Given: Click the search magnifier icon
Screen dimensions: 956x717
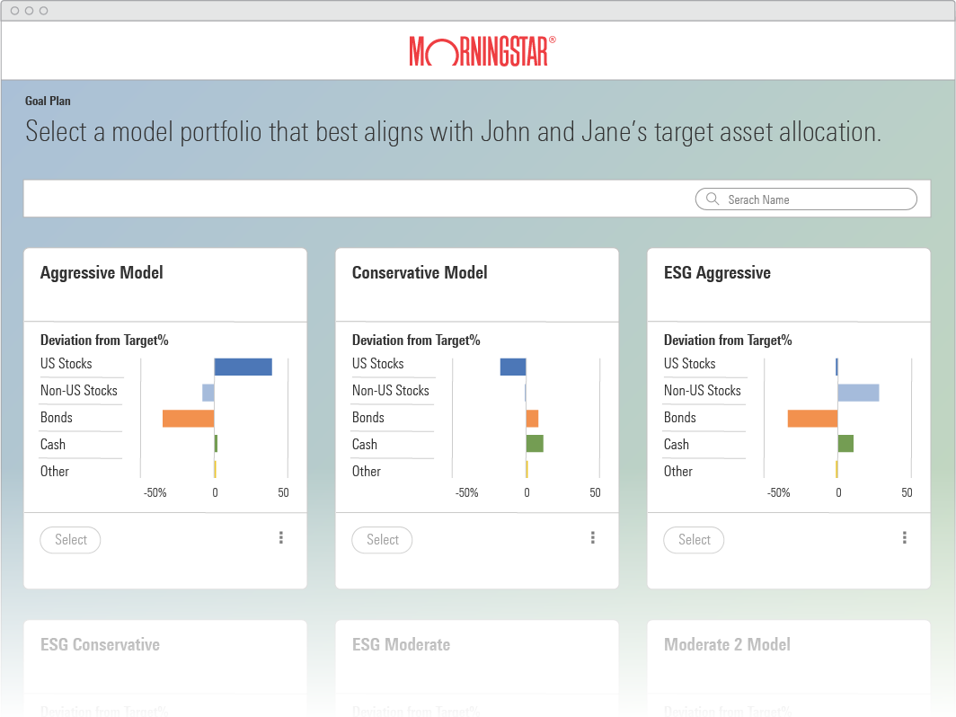Looking at the screenshot, I should 713,199.
